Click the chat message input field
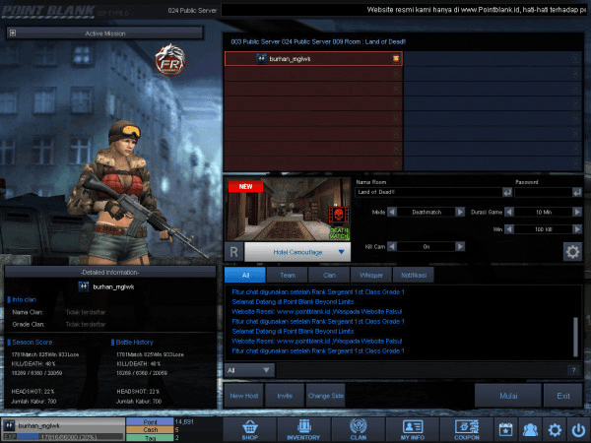This screenshot has height=443, width=591. [423, 370]
